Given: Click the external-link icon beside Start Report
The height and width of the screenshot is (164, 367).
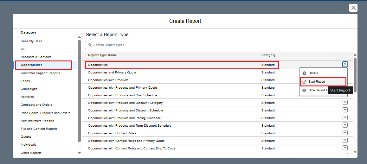Looking at the screenshot, I should pos(304,82).
